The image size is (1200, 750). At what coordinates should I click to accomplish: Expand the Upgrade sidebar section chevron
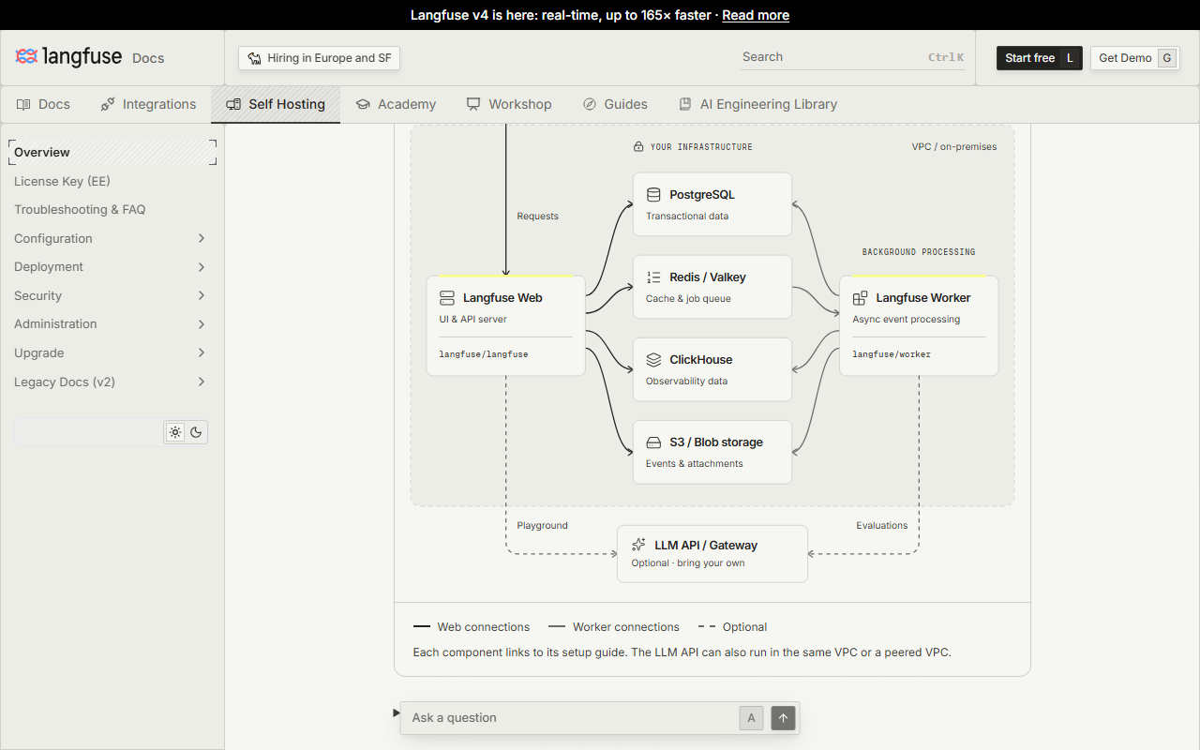coord(202,352)
